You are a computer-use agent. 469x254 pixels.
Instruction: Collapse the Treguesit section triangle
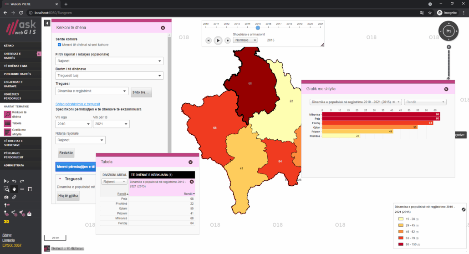(x=59, y=179)
